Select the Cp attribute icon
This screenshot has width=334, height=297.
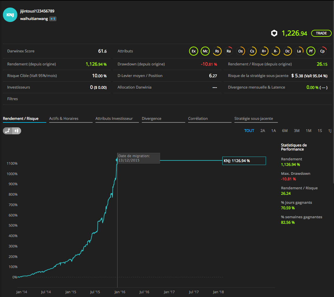pos(322,51)
